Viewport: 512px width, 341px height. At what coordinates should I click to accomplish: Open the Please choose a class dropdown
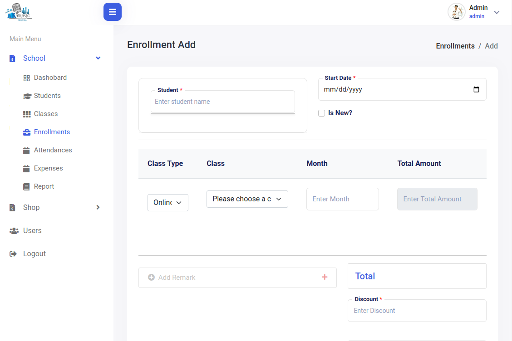point(247,199)
